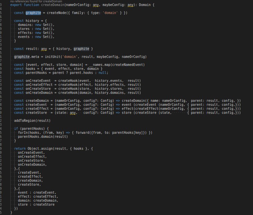Click "name: nameOrConfig" in the createDomain arrow function
The width and height of the screenshot is (253, 215).
[x=168, y=101]
